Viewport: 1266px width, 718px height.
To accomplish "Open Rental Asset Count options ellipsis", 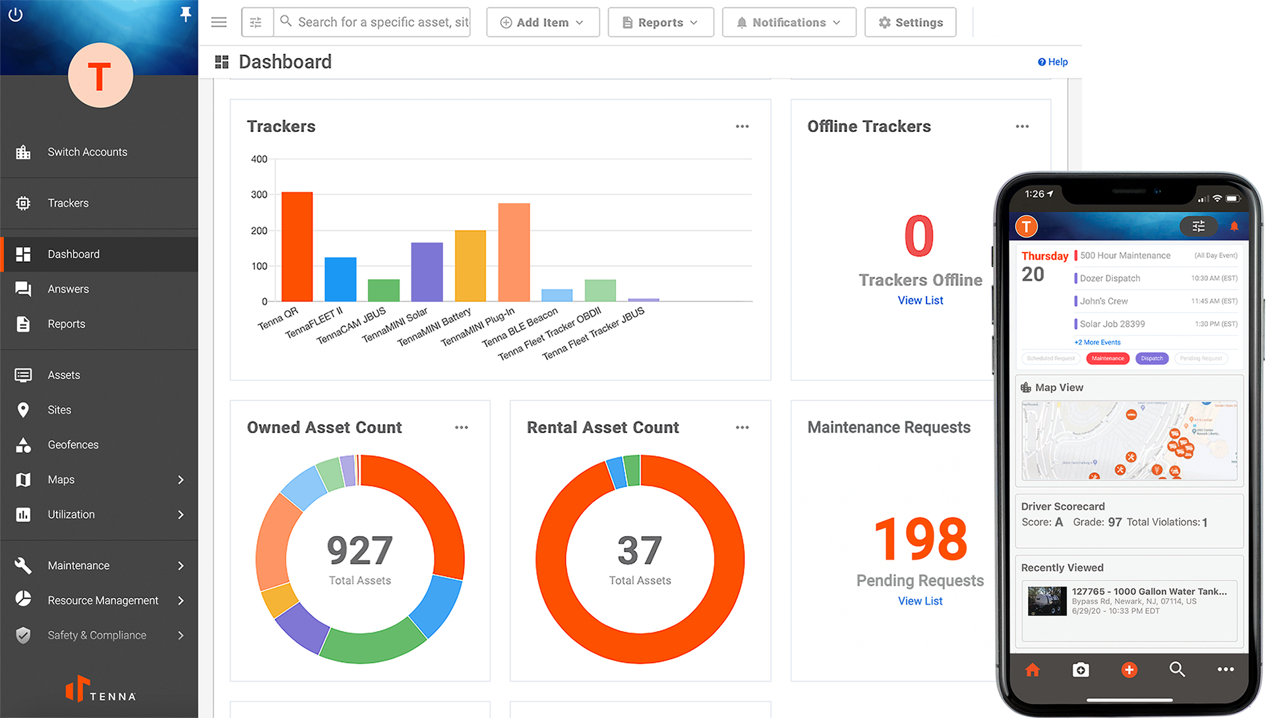I will tap(742, 428).
